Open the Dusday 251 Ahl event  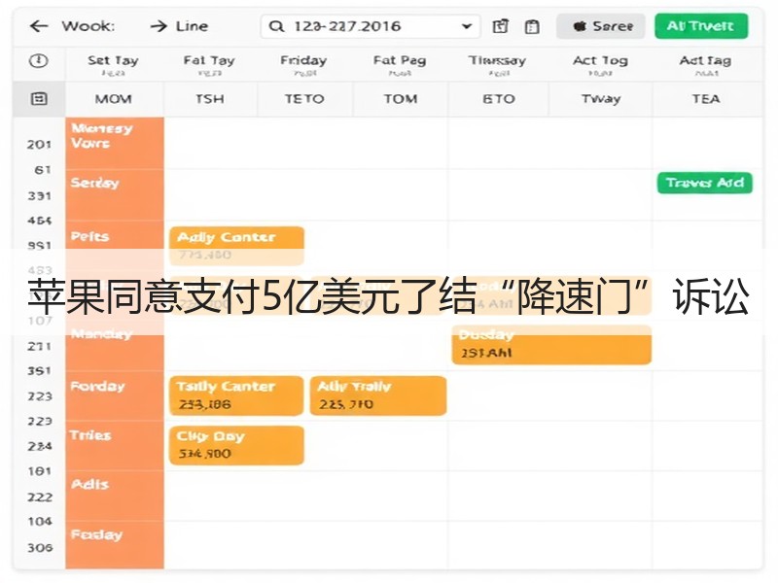point(551,345)
